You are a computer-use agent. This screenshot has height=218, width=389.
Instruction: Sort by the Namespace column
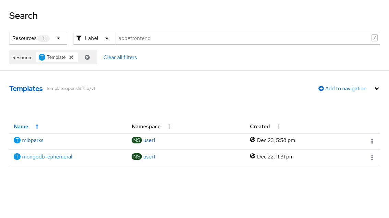pos(146,127)
